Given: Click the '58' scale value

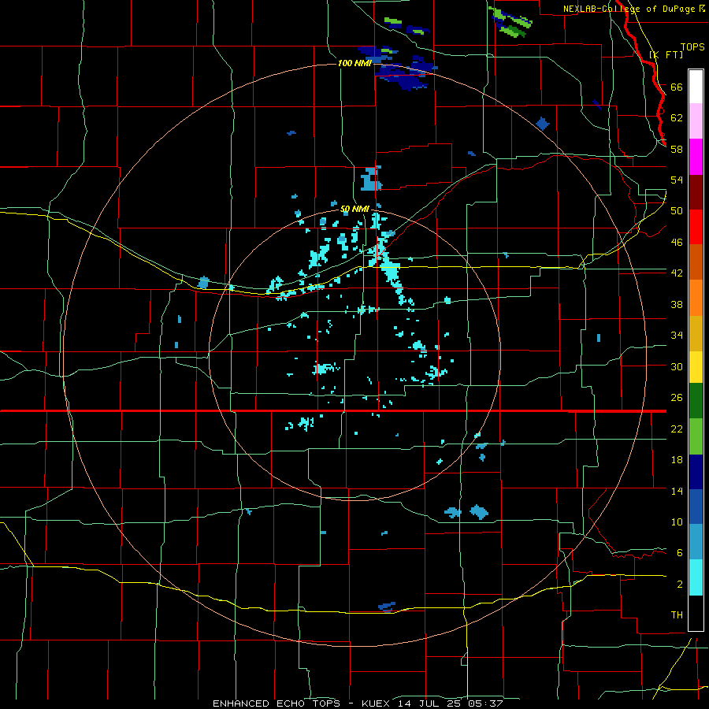Looking at the screenshot, I should pyautogui.click(x=677, y=149).
